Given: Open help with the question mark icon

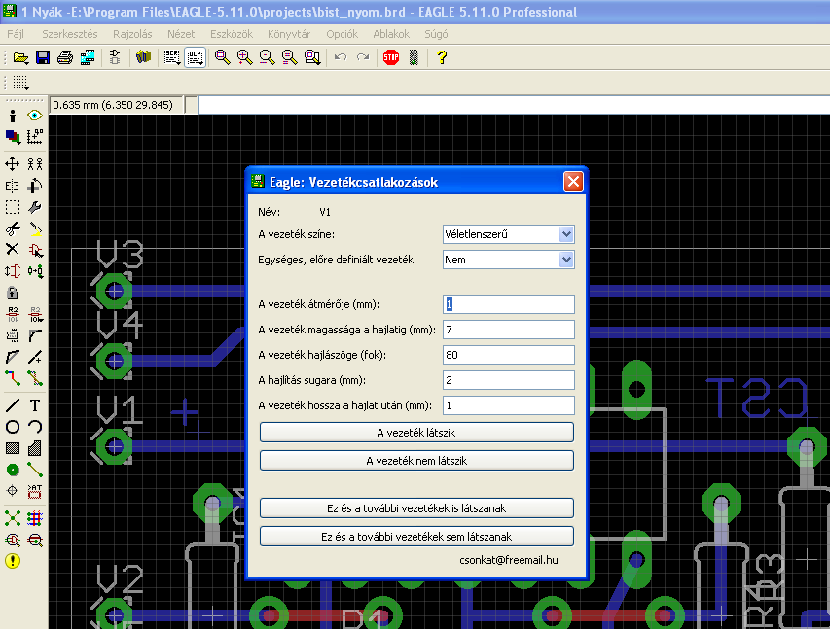Looking at the screenshot, I should pyautogui.click(x=441, y=57).
